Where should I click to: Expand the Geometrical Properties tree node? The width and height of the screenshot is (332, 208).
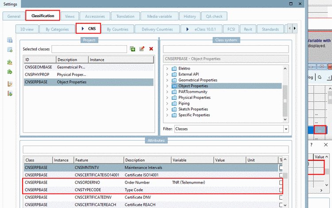(167, 80)
